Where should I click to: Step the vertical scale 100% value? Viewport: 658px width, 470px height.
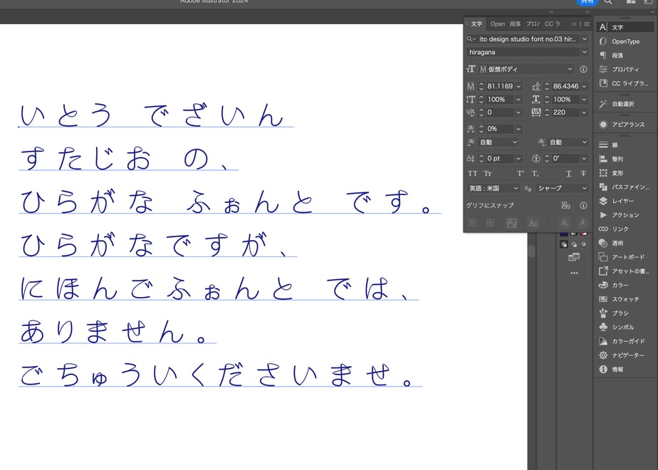click(481, 100)
